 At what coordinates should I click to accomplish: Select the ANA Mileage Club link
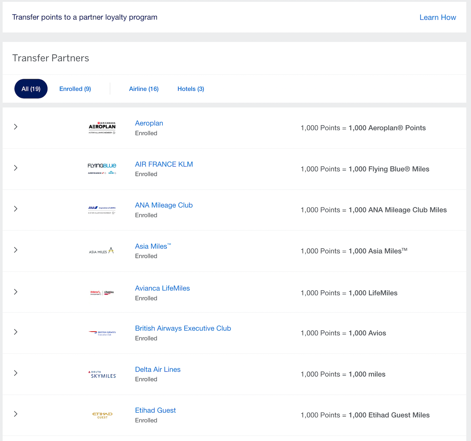164,205
